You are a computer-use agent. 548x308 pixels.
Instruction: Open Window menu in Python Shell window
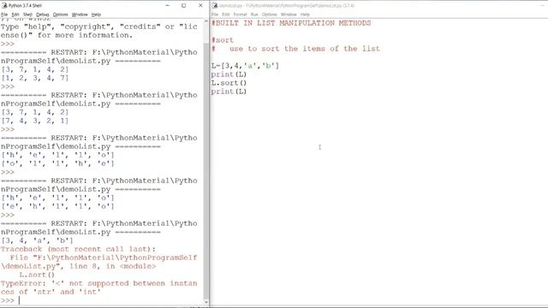pyautogui.click(x=80, y=15)
